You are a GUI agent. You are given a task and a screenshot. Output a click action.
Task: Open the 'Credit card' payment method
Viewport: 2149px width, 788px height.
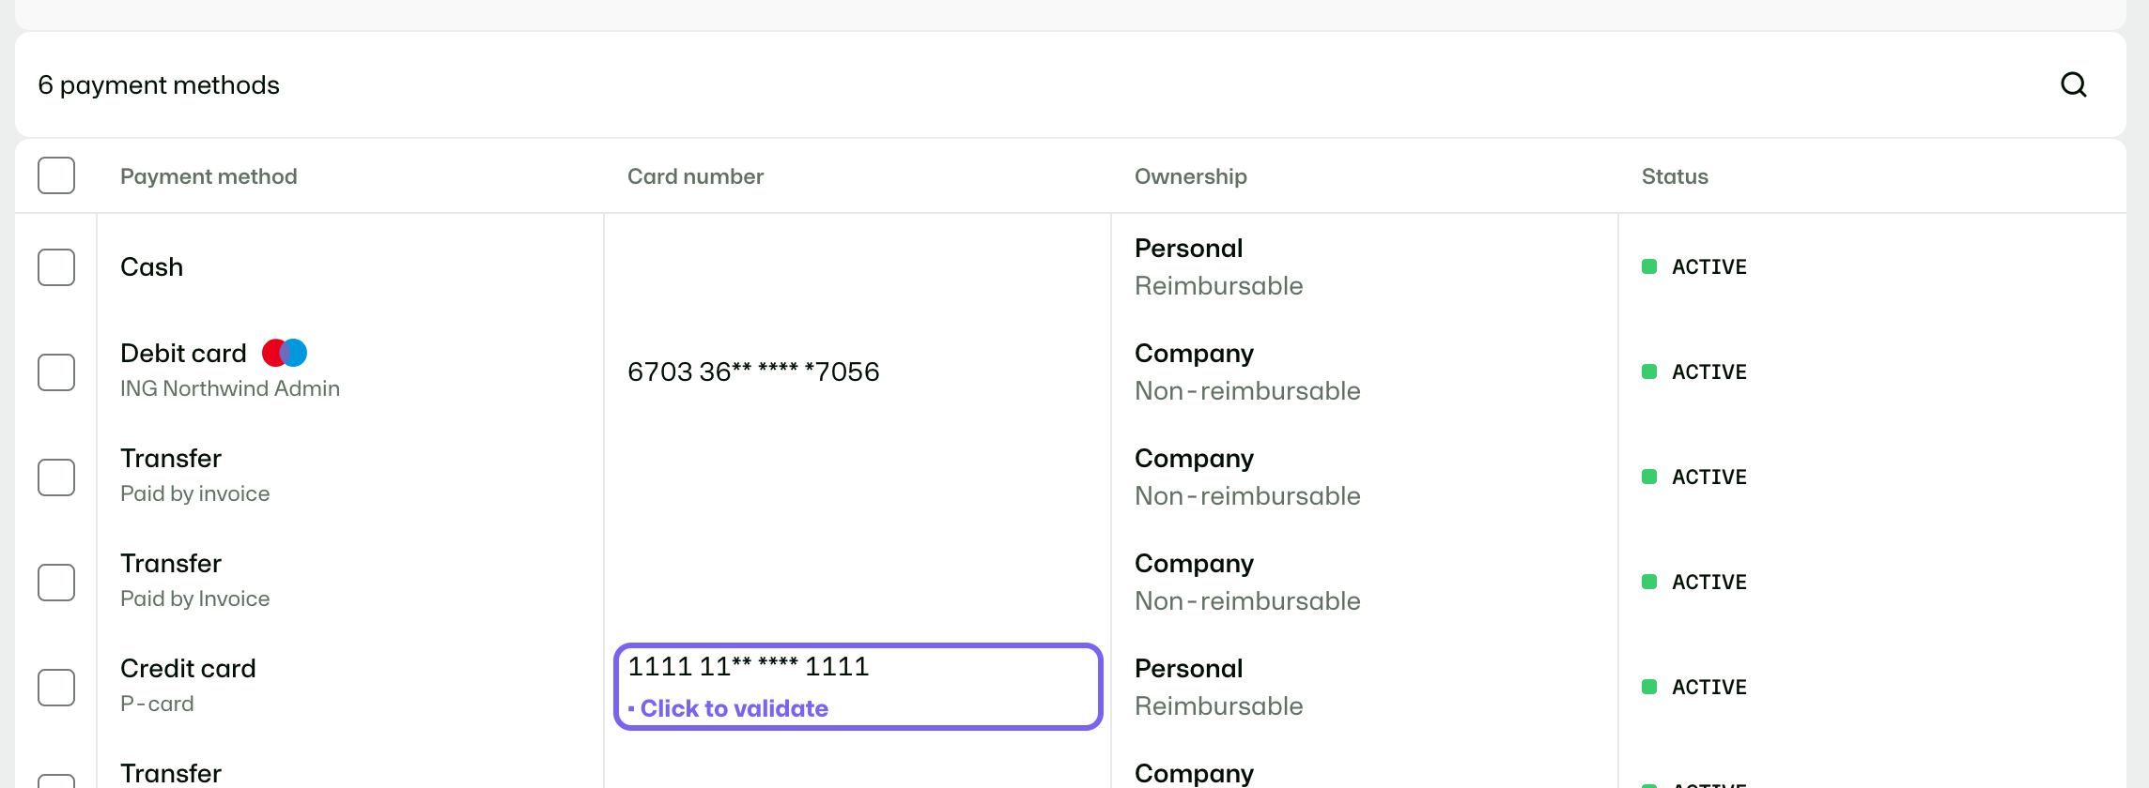(x=188, y=669)
